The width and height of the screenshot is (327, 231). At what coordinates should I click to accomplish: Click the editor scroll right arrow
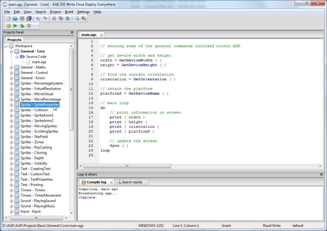[x=320, y=166]
